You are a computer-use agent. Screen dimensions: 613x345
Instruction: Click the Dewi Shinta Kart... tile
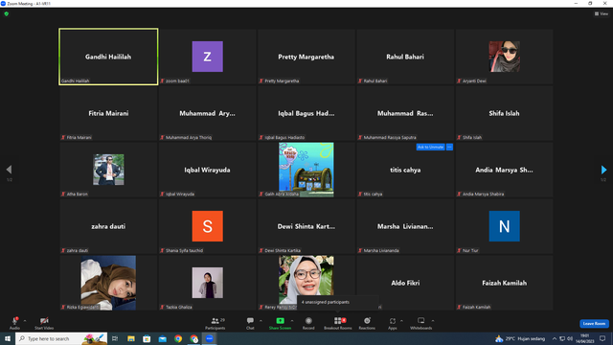pyautogui.click(x=306, y=226)
